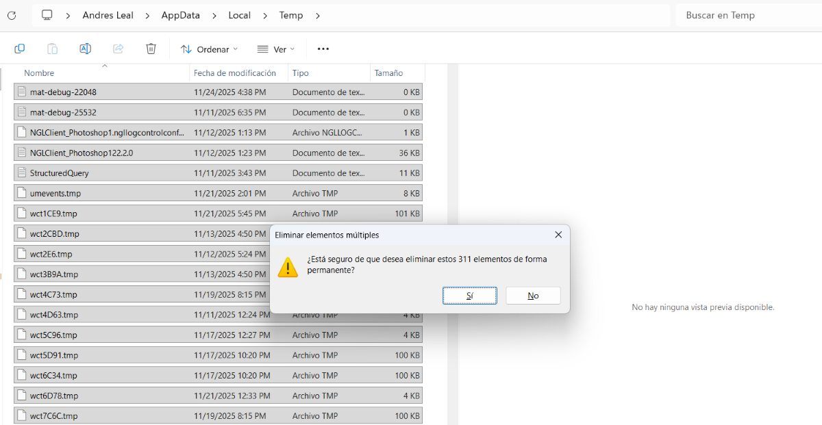Open the Ordenar sort dropdown
The image size is (822, 425).
(x=209, y=49)
